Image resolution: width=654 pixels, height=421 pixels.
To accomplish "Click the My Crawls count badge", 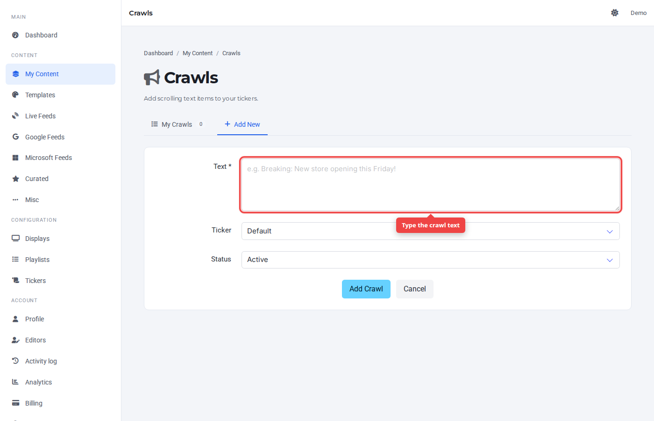I will [201, 124].
